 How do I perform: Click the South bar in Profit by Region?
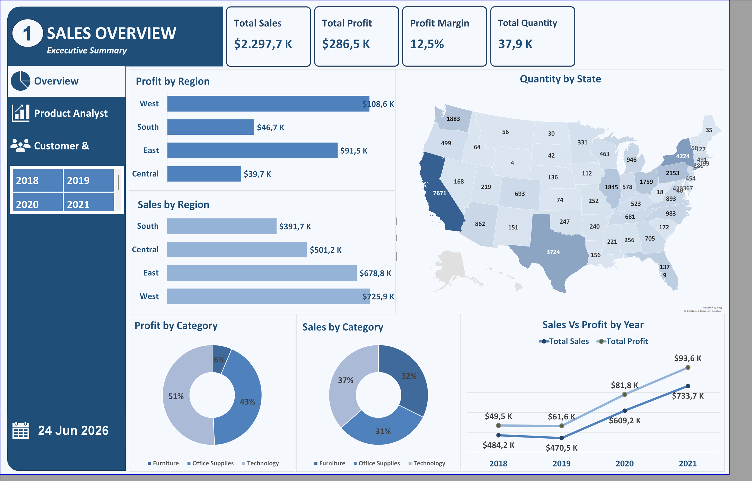point(211,127)
